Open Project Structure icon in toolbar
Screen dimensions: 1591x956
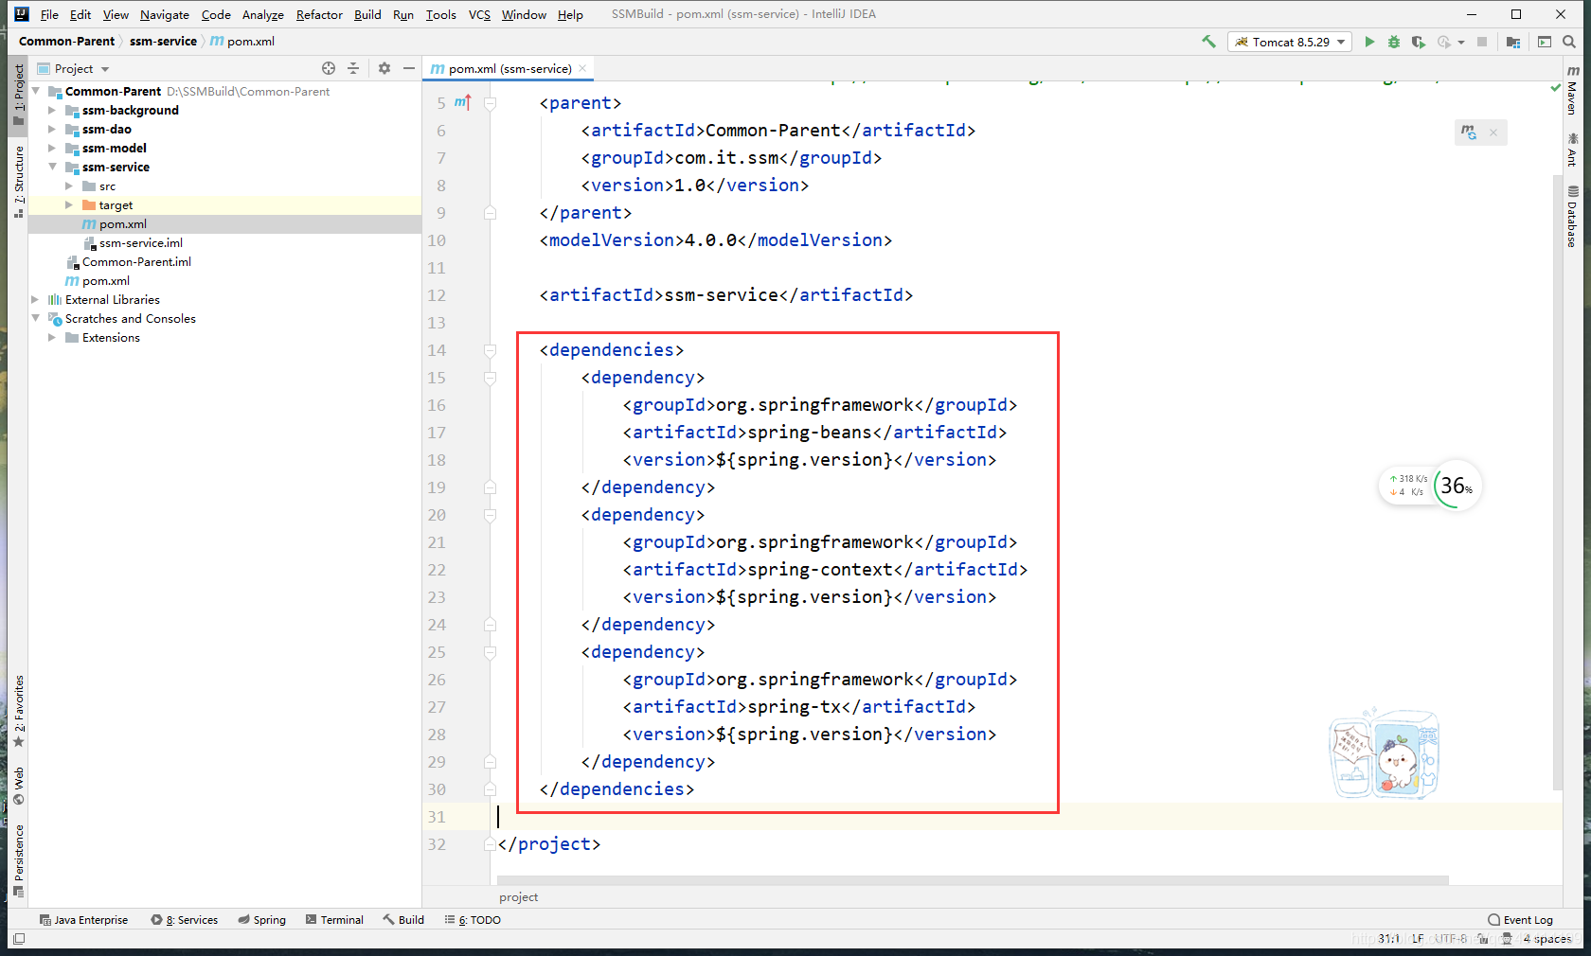coord(1512,42)
